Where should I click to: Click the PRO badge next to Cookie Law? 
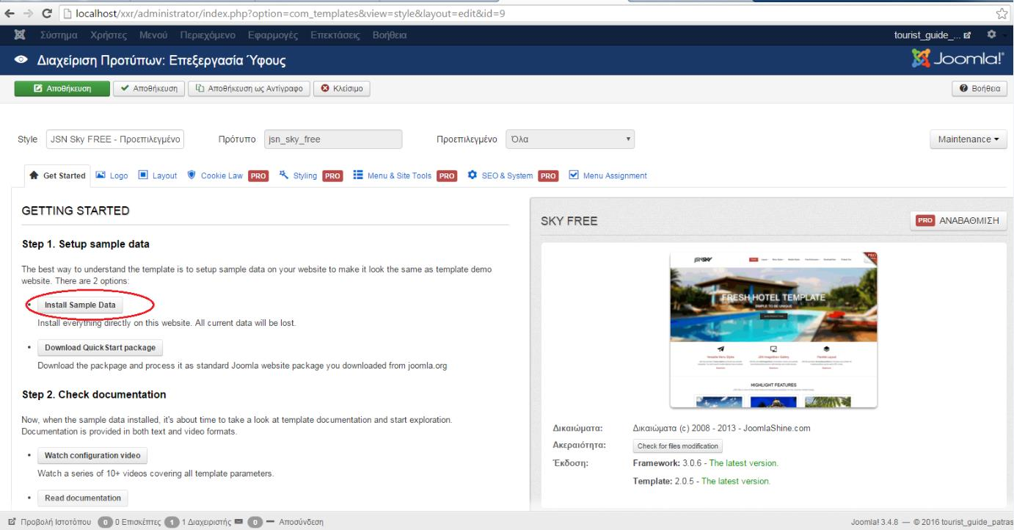257,175
